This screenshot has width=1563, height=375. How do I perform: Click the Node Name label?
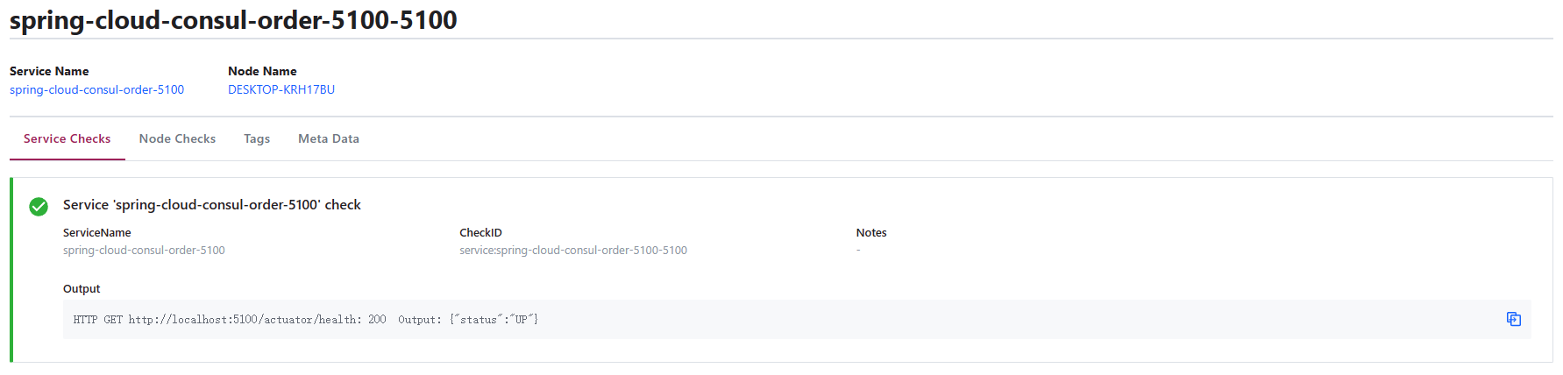pyautogui.click(x=262, y=71)
